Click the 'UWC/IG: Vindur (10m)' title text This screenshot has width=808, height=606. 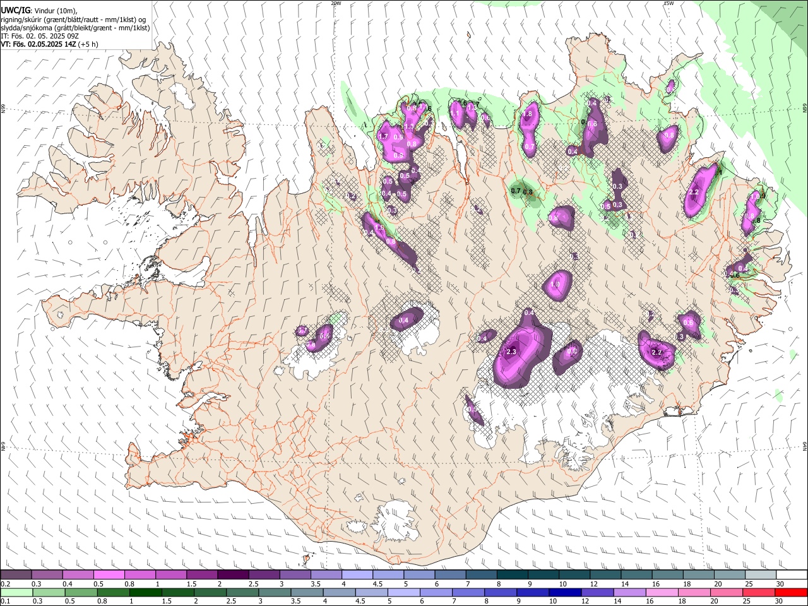pyautogui.click(x=39, y=10)
